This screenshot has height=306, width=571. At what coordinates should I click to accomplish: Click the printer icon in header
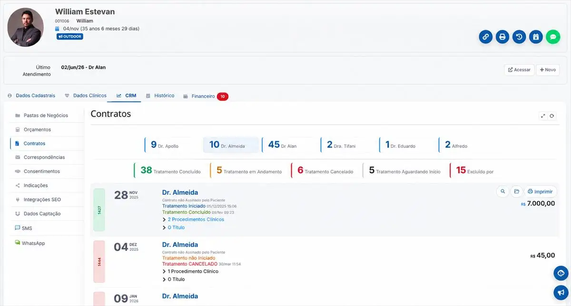click(502, 37)
